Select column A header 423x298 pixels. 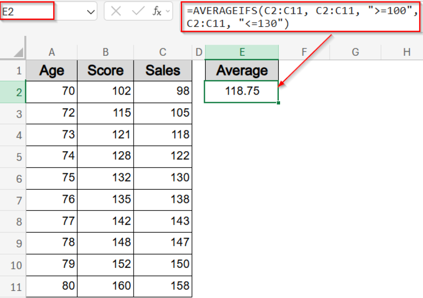[x=51, y=52]
